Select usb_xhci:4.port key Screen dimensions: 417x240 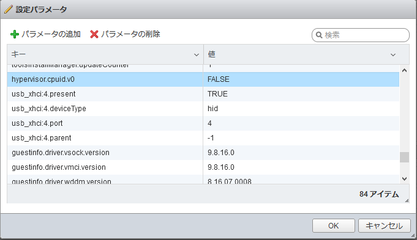pyautogui.click(x=37, y=123)
